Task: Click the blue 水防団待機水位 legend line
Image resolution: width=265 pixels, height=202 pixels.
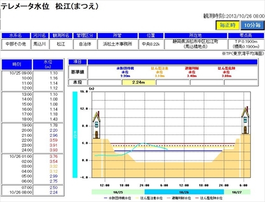Action: click(x=105, y=198)
